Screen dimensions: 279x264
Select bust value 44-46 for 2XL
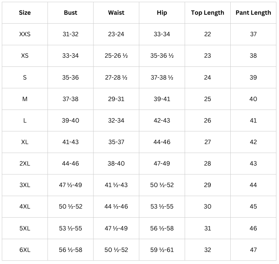click(71, 164)
